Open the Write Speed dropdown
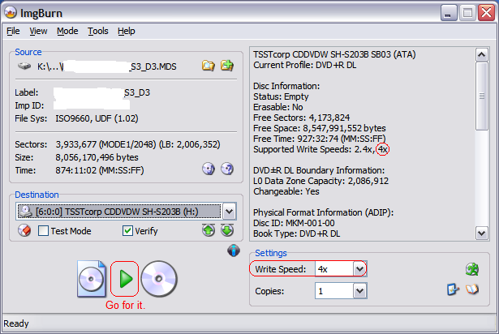This screenshot has height=334, width=499. pyautogui.click(x=359, y=268)
